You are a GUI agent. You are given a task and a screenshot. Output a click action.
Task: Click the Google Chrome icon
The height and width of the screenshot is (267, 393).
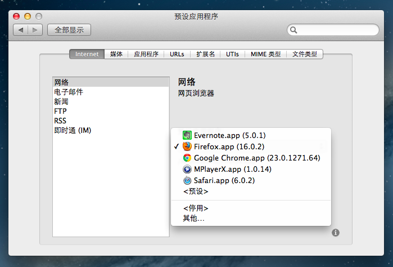point(187,158)
